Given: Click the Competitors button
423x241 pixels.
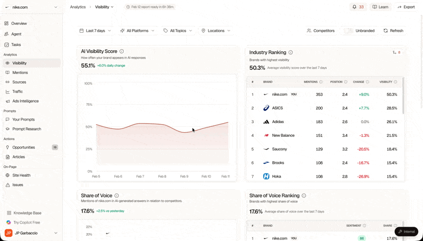Looking at the screenshot, I should tap(321, 31).
